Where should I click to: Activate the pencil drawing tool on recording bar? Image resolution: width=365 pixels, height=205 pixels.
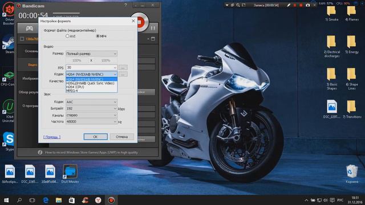[x=289, y=5]
